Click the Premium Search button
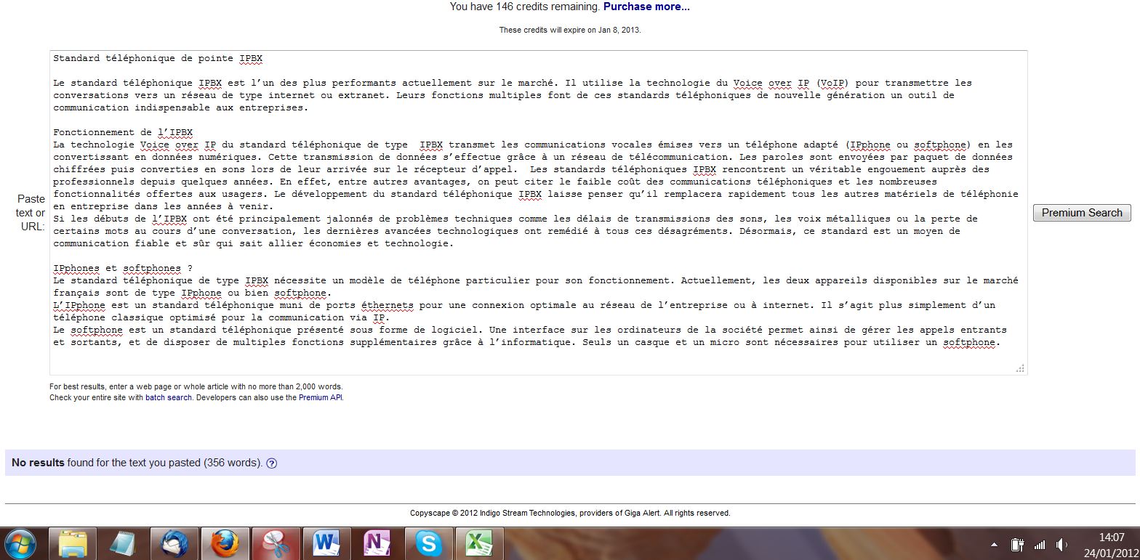1140x560 pixels. pos(1081,213)
